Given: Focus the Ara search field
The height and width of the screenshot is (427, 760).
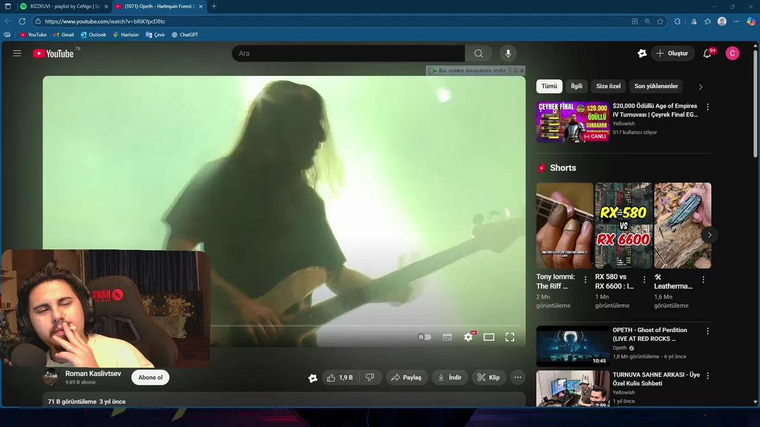Looking at the screenshot, I should pos(349,53).
